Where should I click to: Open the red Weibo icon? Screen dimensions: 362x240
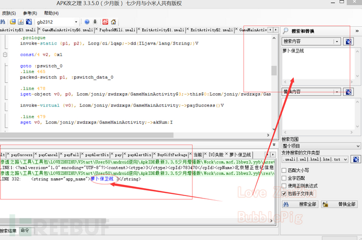[105, 22]
